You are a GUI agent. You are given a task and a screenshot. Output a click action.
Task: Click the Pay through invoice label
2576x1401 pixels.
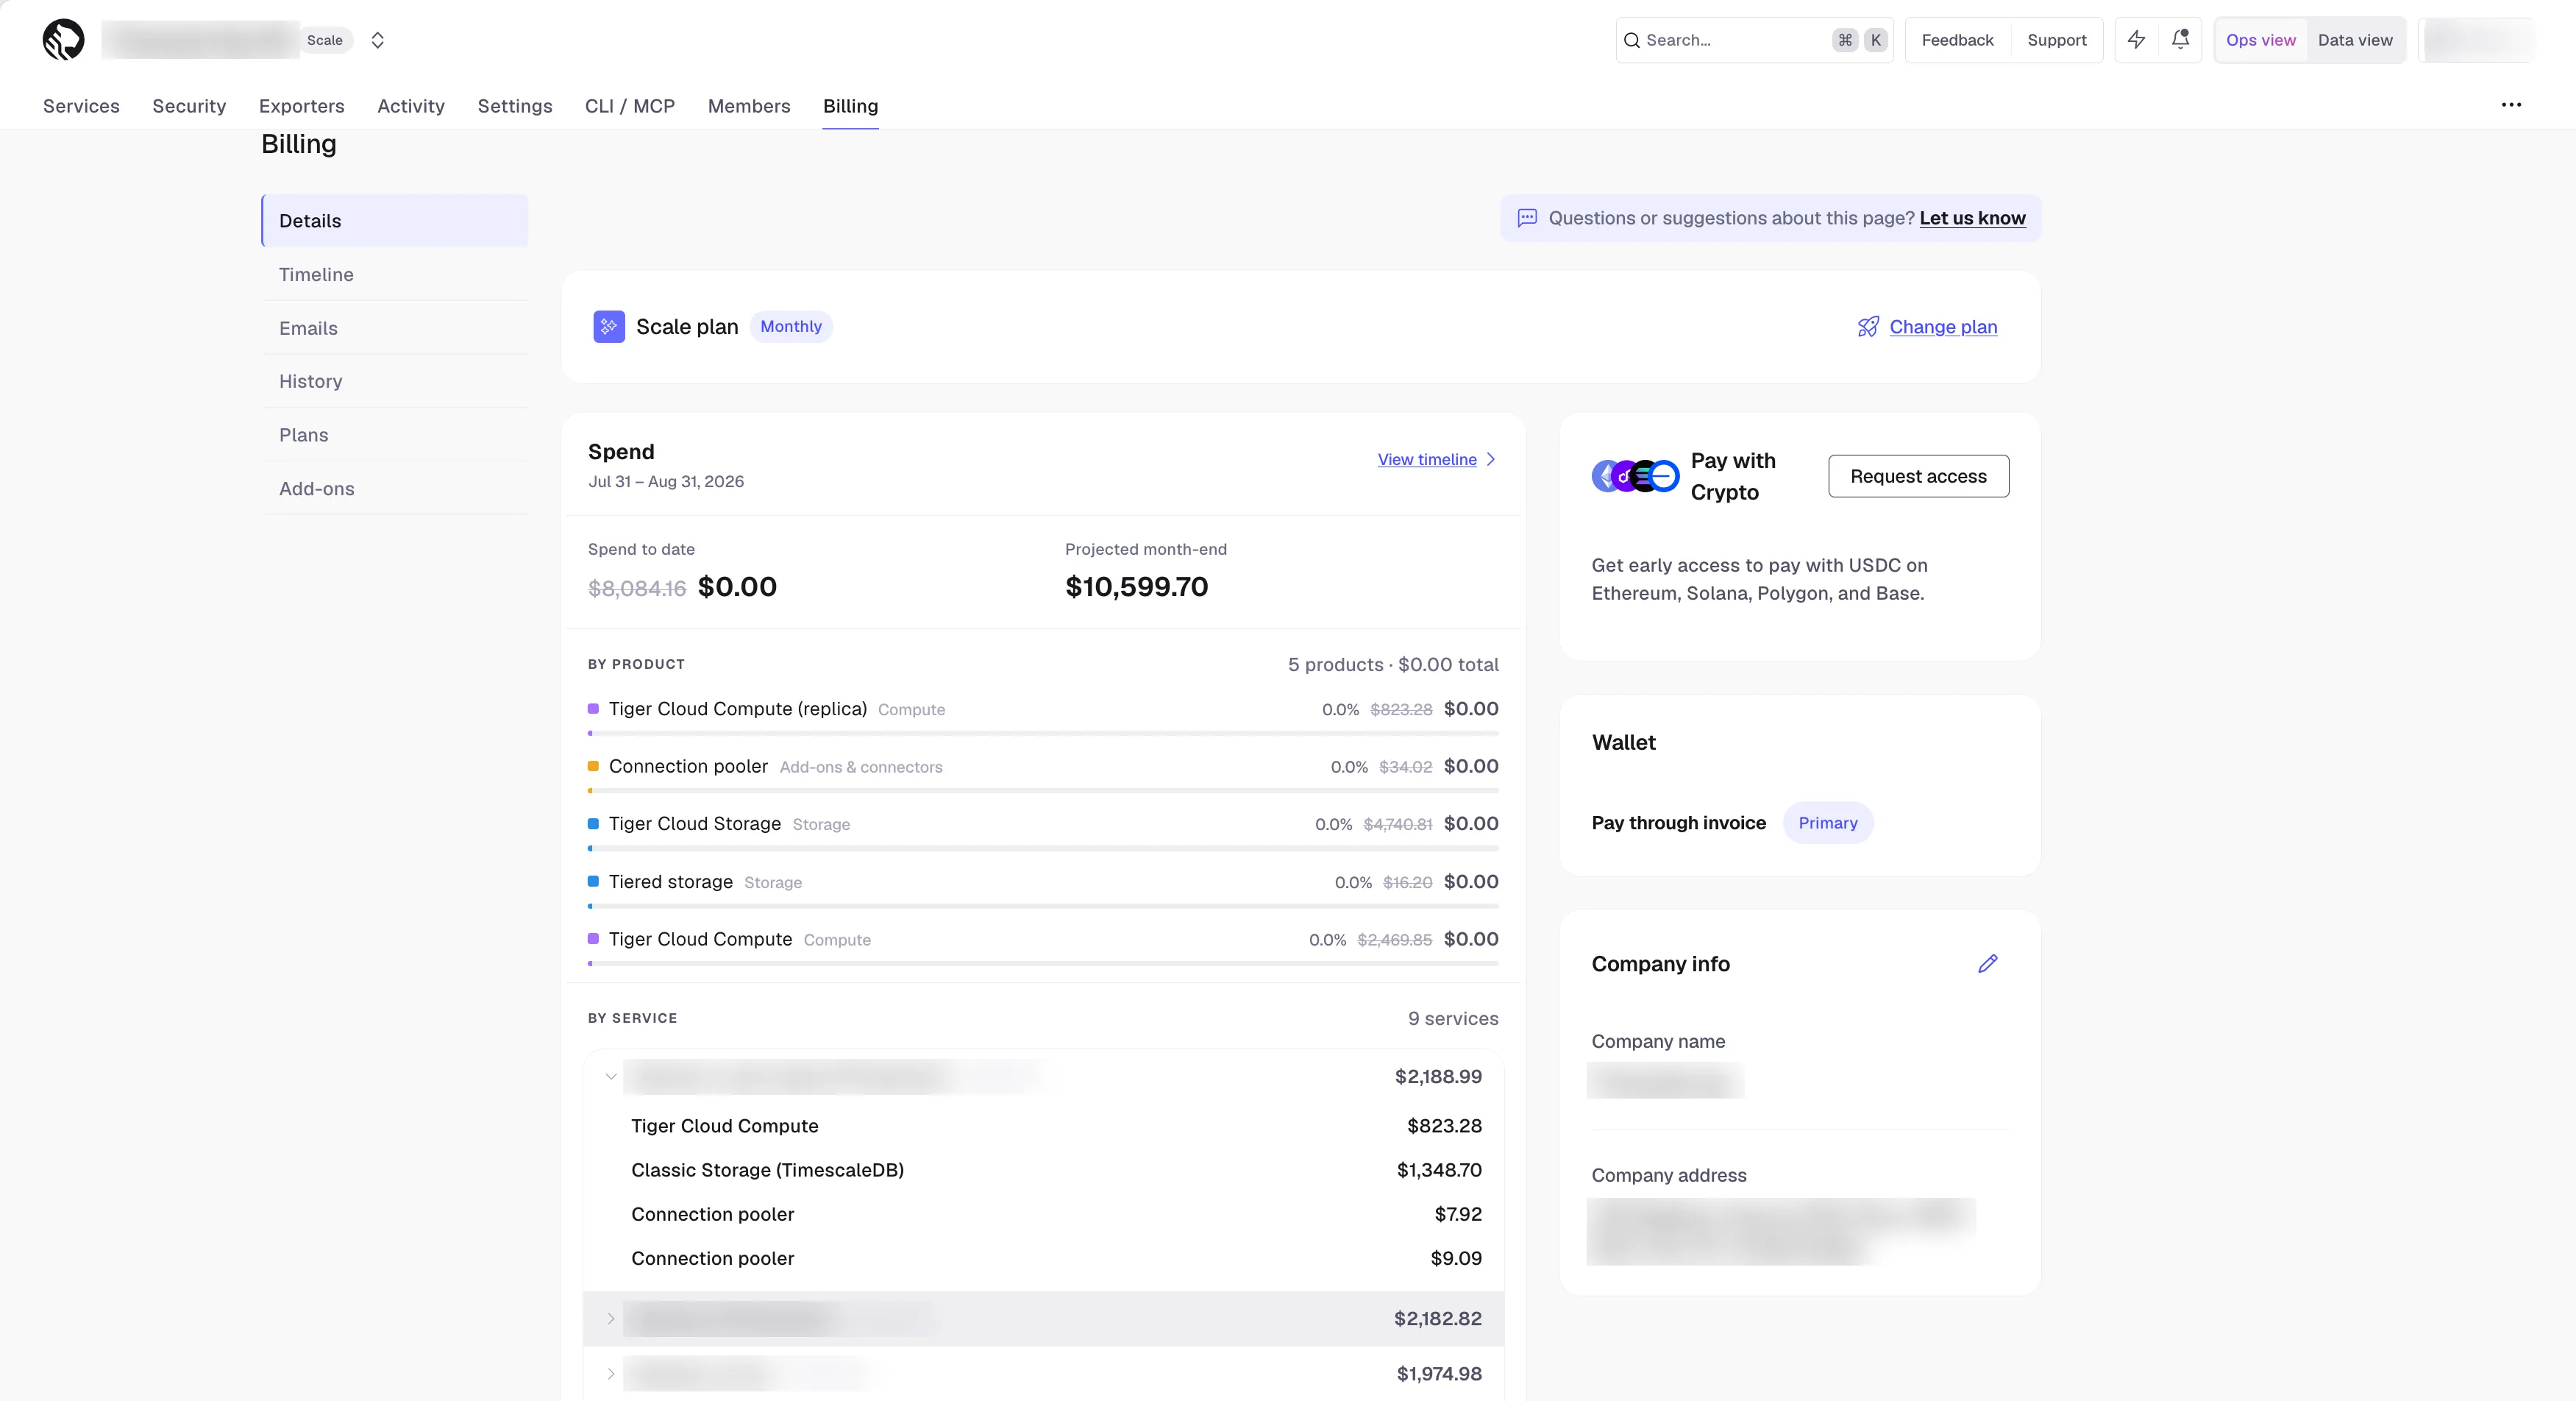1678,823
